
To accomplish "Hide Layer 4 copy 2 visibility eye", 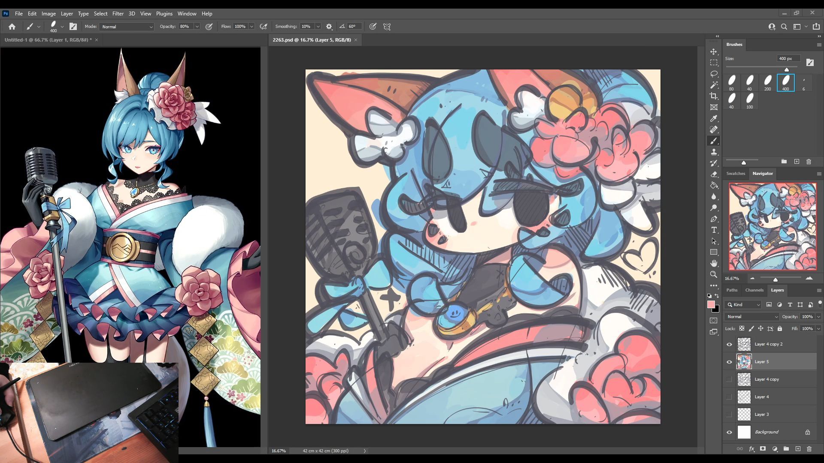I will click(x=729, y=344).
